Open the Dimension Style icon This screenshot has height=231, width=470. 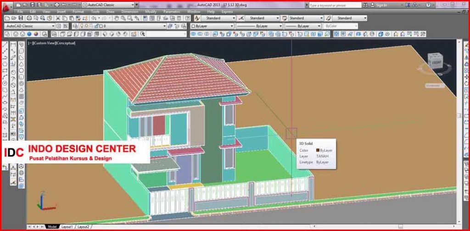[x=241, y=18]
